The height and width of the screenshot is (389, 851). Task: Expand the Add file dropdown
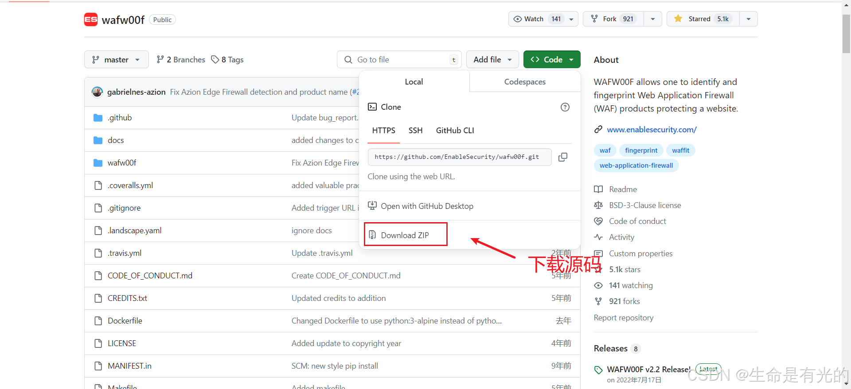click(x=492, y=60)
